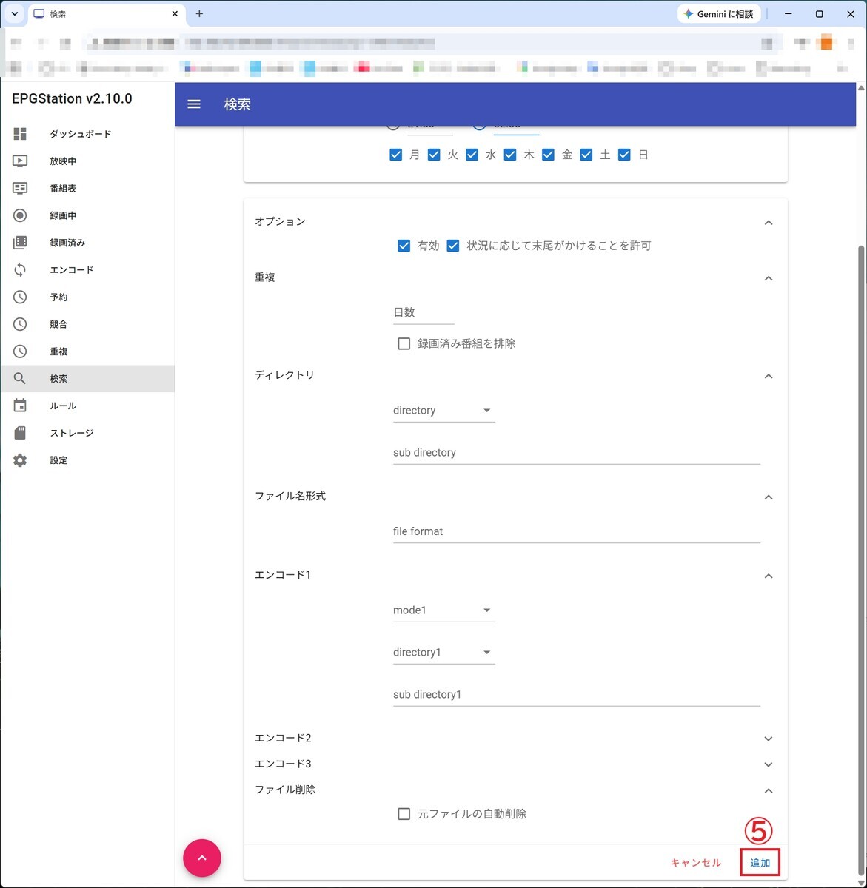Collapse the ファイル名形式 section

click(x=769, y=497)
